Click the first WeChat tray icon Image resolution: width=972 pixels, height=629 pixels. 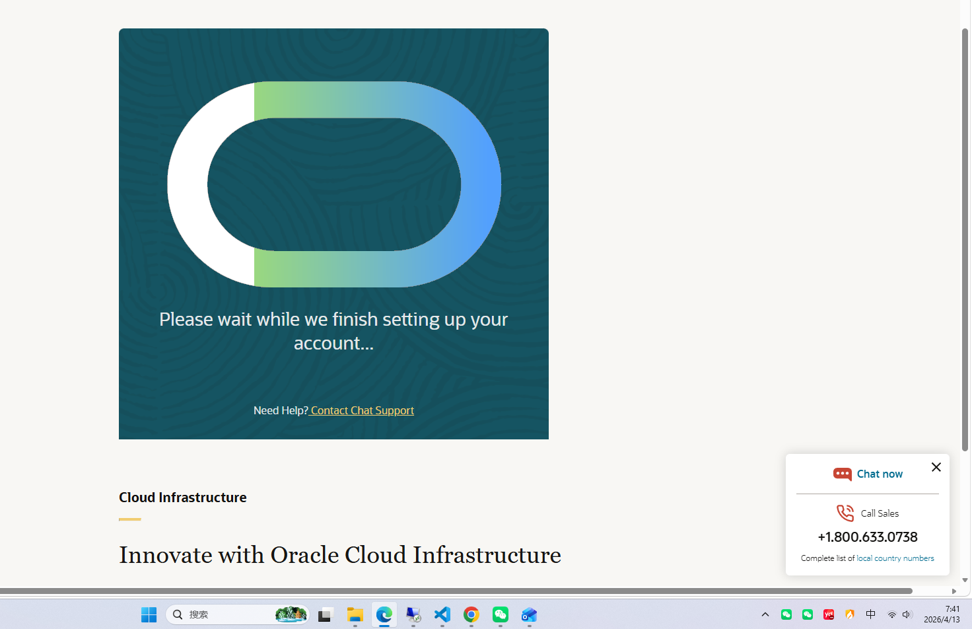click(x=786, y=614)
